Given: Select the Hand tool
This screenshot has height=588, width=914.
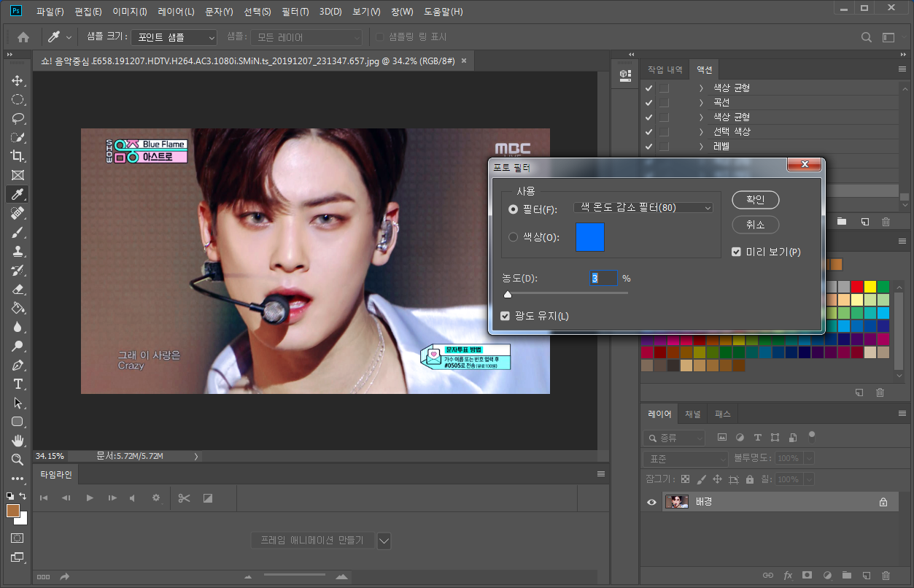Looking at the screenshot, I should coord(18,441).
